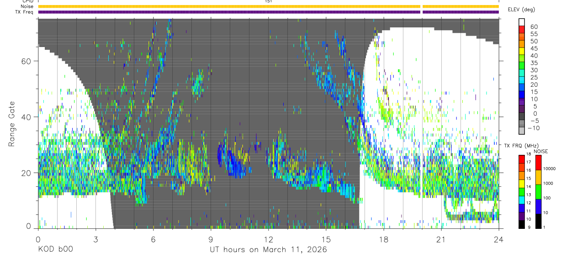561x259 pixels.
Task: Click the x-axis tick label '18'
Action: (x=384, y=239)
